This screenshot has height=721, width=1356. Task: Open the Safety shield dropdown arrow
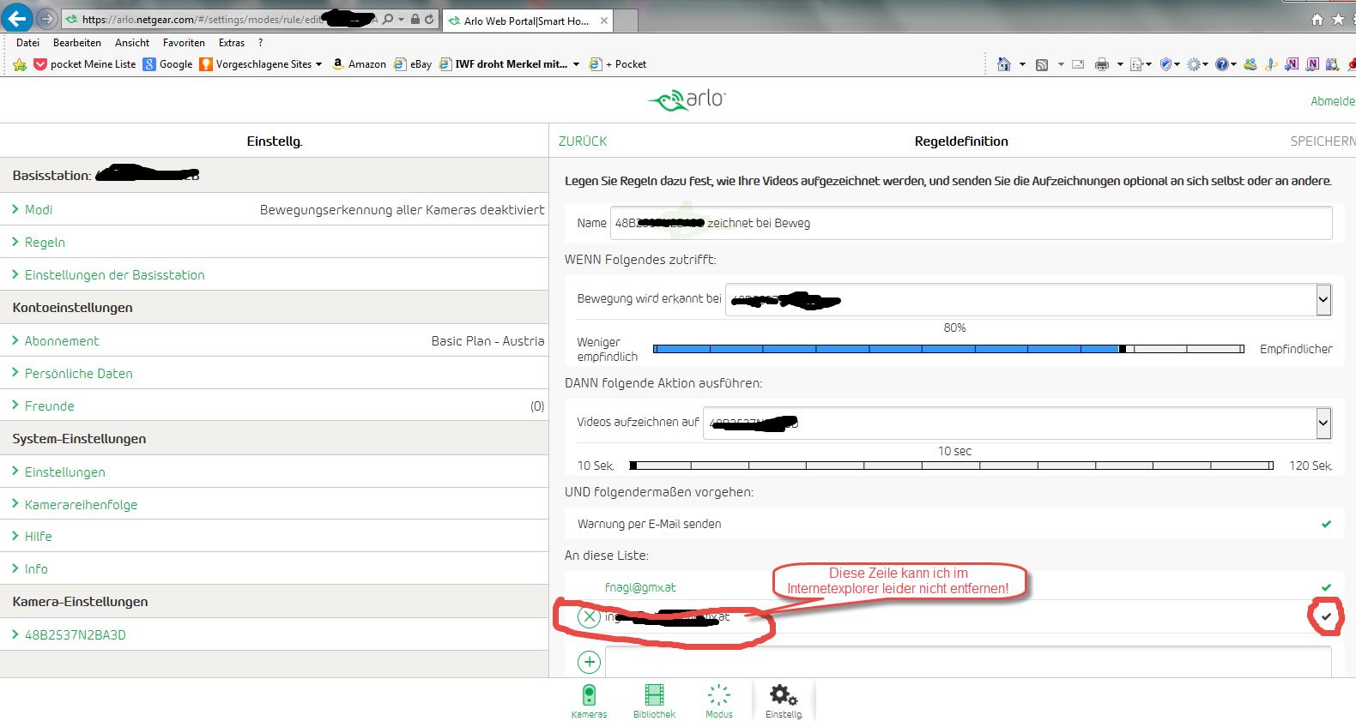1177,64
